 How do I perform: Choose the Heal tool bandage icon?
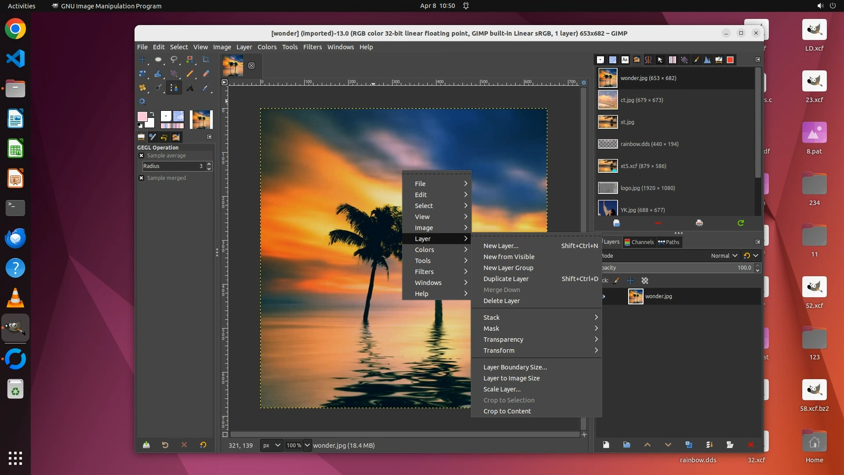(x=142, y=88)
